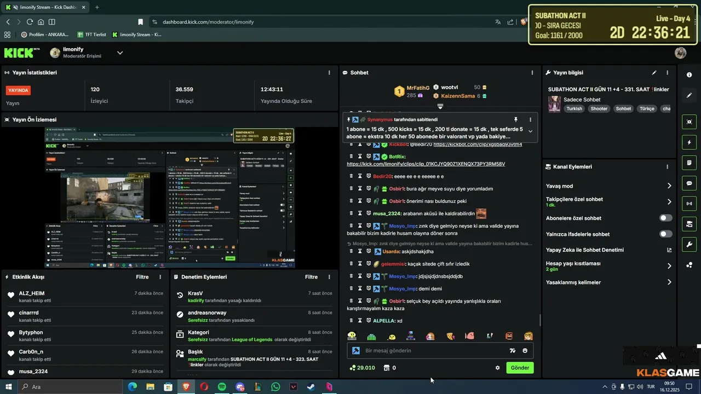Open WhatsApp from the taskbar
Viewport: 701px width, 394px height.
(275, 387)
